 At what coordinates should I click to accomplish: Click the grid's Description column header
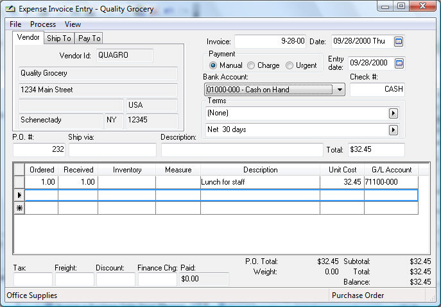(260, 170)
